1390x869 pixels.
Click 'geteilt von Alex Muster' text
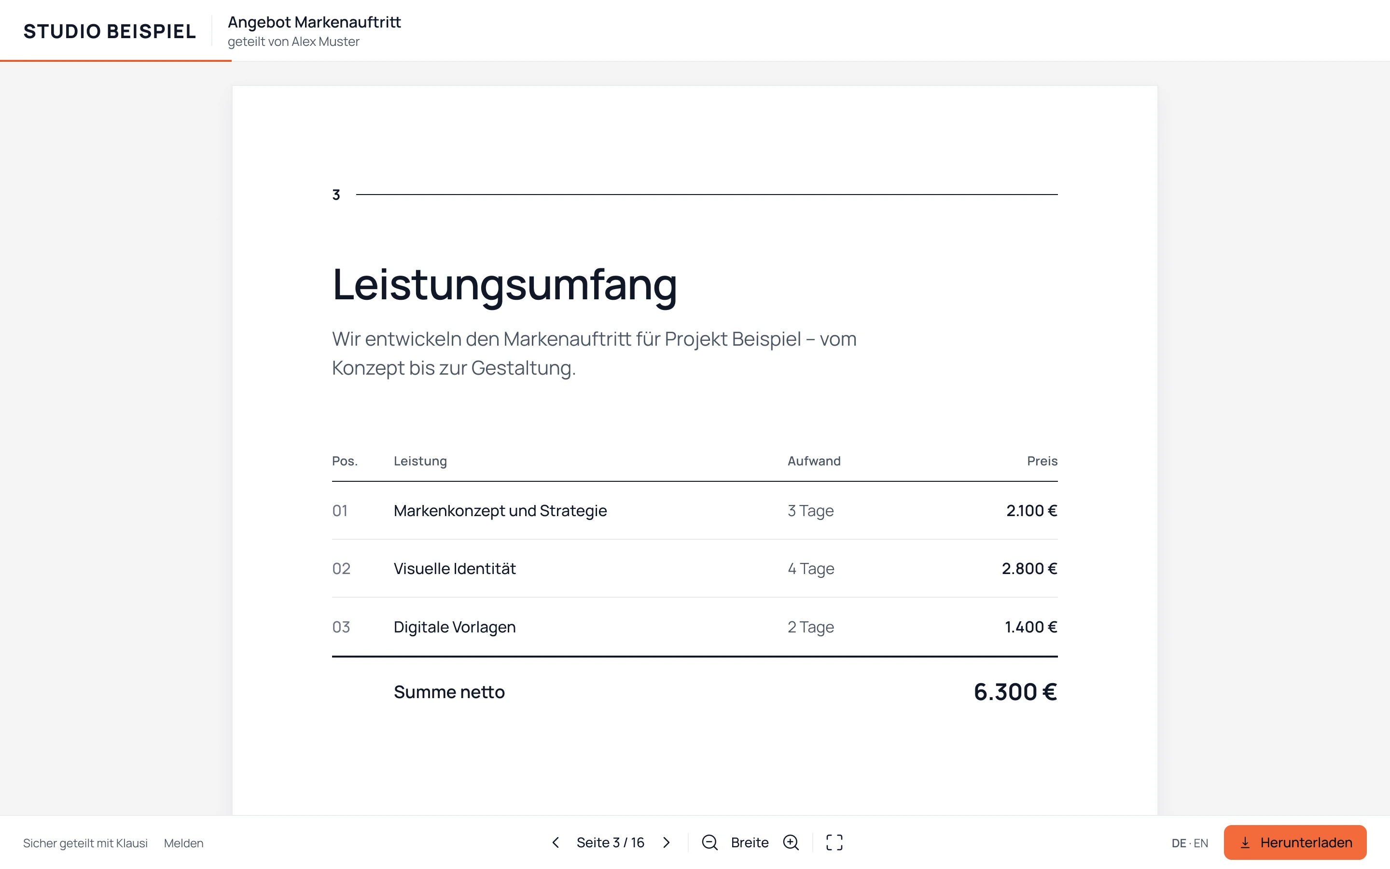293,42
